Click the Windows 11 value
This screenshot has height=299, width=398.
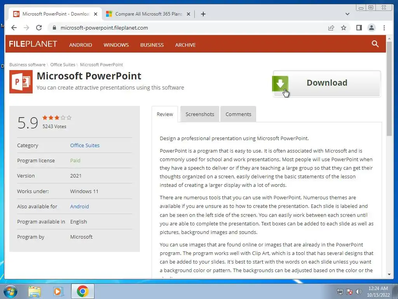(x=84, y=191)
